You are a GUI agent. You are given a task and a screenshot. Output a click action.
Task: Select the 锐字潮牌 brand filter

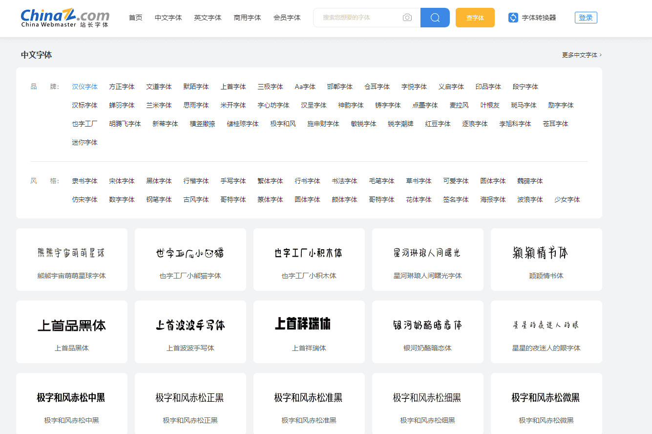click(x=401, y=124)
